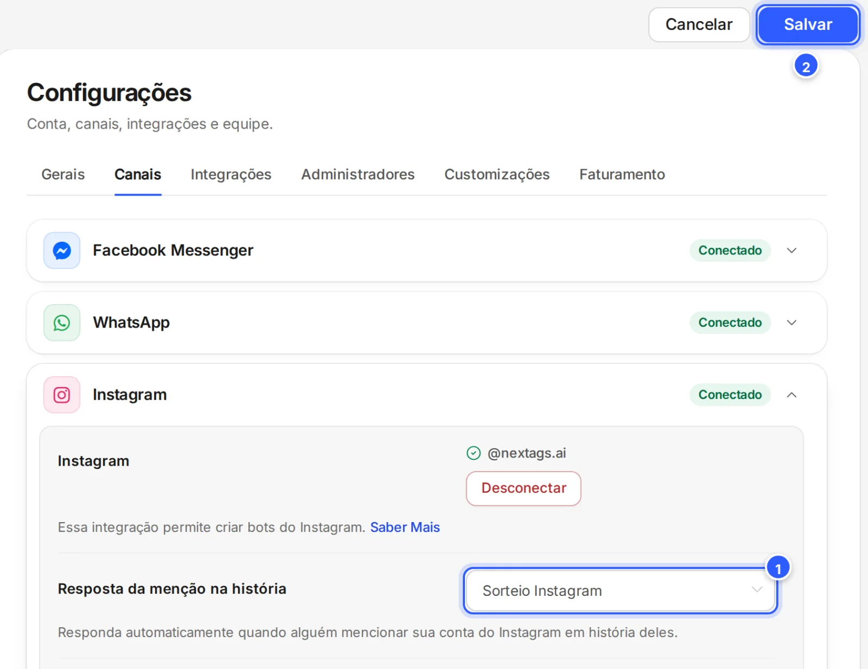Click the Conectado badge for WhatsApp
Viewport: 868px width, 669px height.
[730, 323]
